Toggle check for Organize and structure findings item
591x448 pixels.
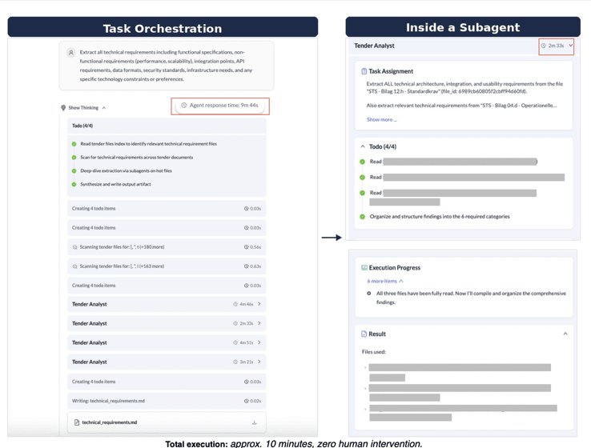pyautogui.click(x=362, y=217)
